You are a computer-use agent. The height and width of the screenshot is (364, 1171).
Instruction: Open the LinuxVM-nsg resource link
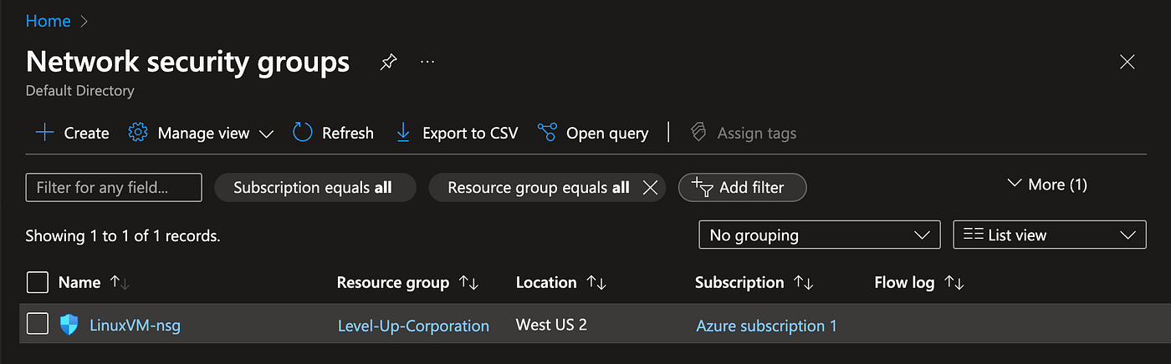135,326
